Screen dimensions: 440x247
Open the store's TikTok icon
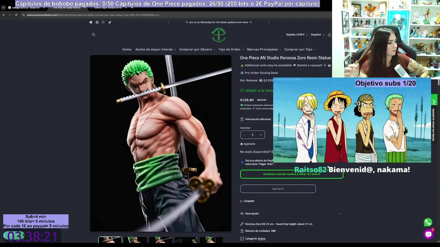(x=110, y=22)
